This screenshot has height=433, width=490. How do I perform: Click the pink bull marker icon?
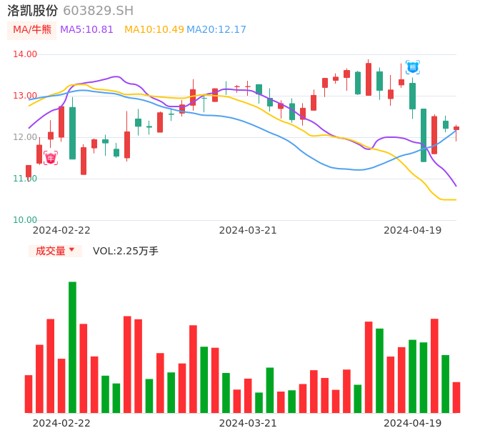[x=51, y=158]
